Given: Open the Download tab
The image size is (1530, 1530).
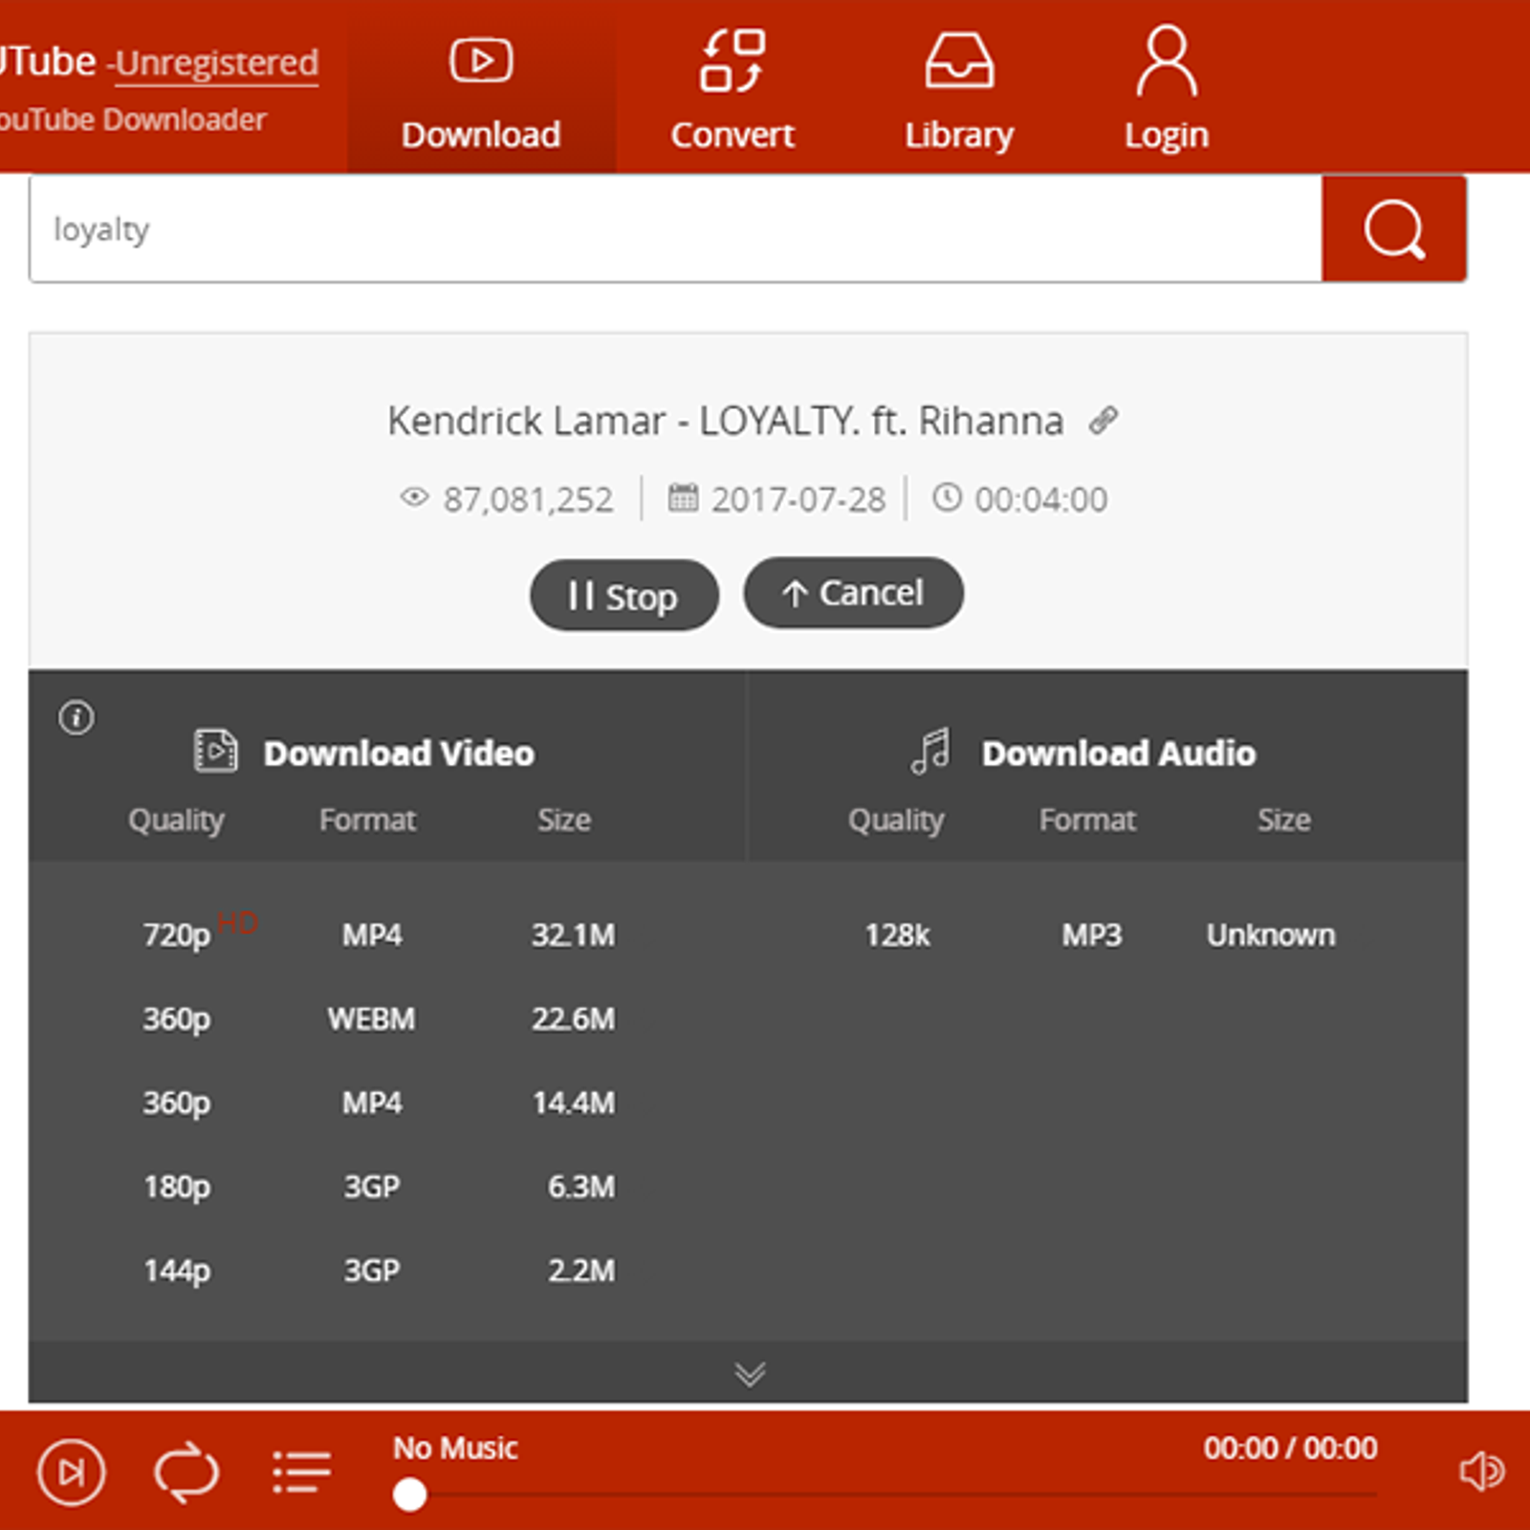Looking at the screenshot, I should point(481,94).
